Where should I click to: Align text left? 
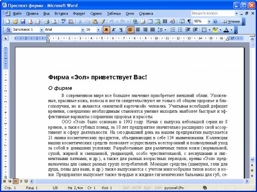click(x=130, y=30)
